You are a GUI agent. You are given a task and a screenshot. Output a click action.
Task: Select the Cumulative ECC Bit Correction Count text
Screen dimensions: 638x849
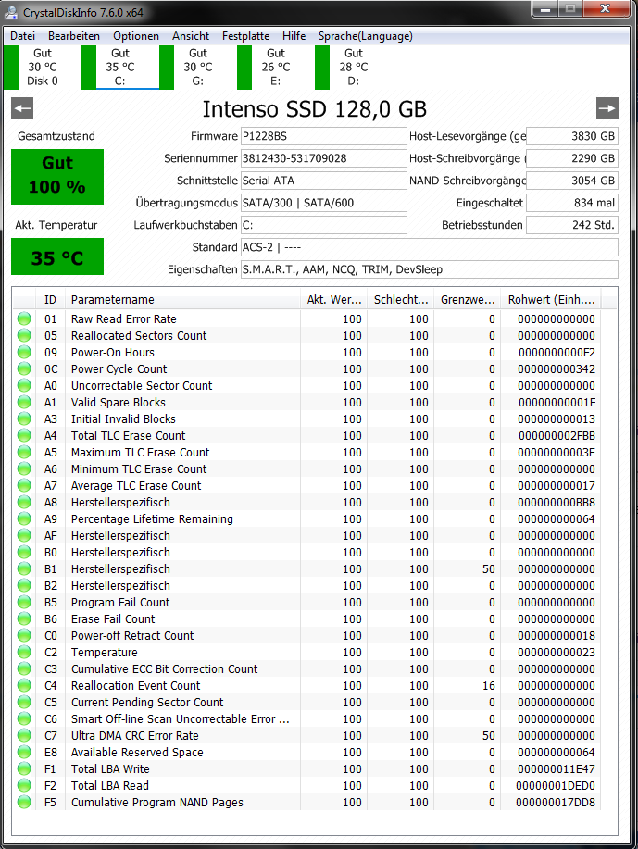pyautogui.click(x=165, y=669)
